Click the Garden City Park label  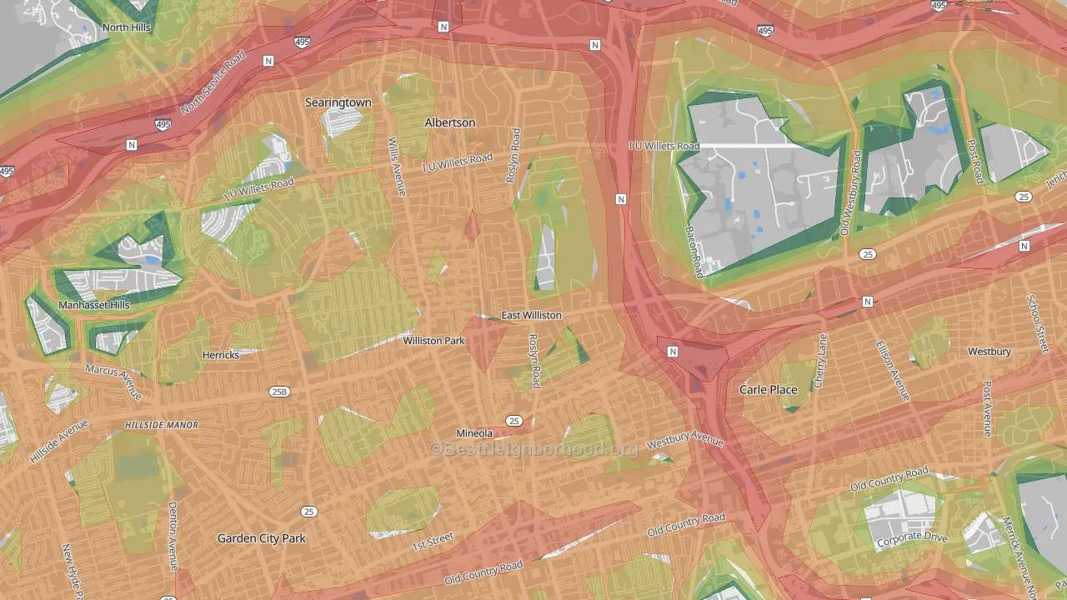point(262,538)
